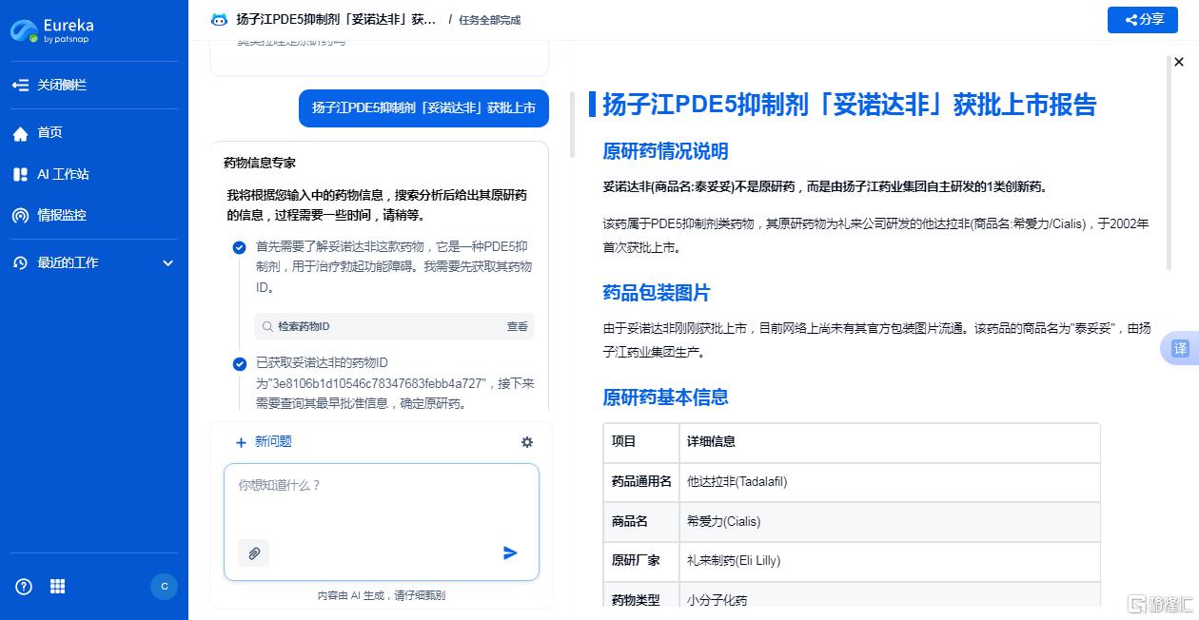Click the first step's checkmark icon
The image size is (1199, 620).
coord(240,247)
